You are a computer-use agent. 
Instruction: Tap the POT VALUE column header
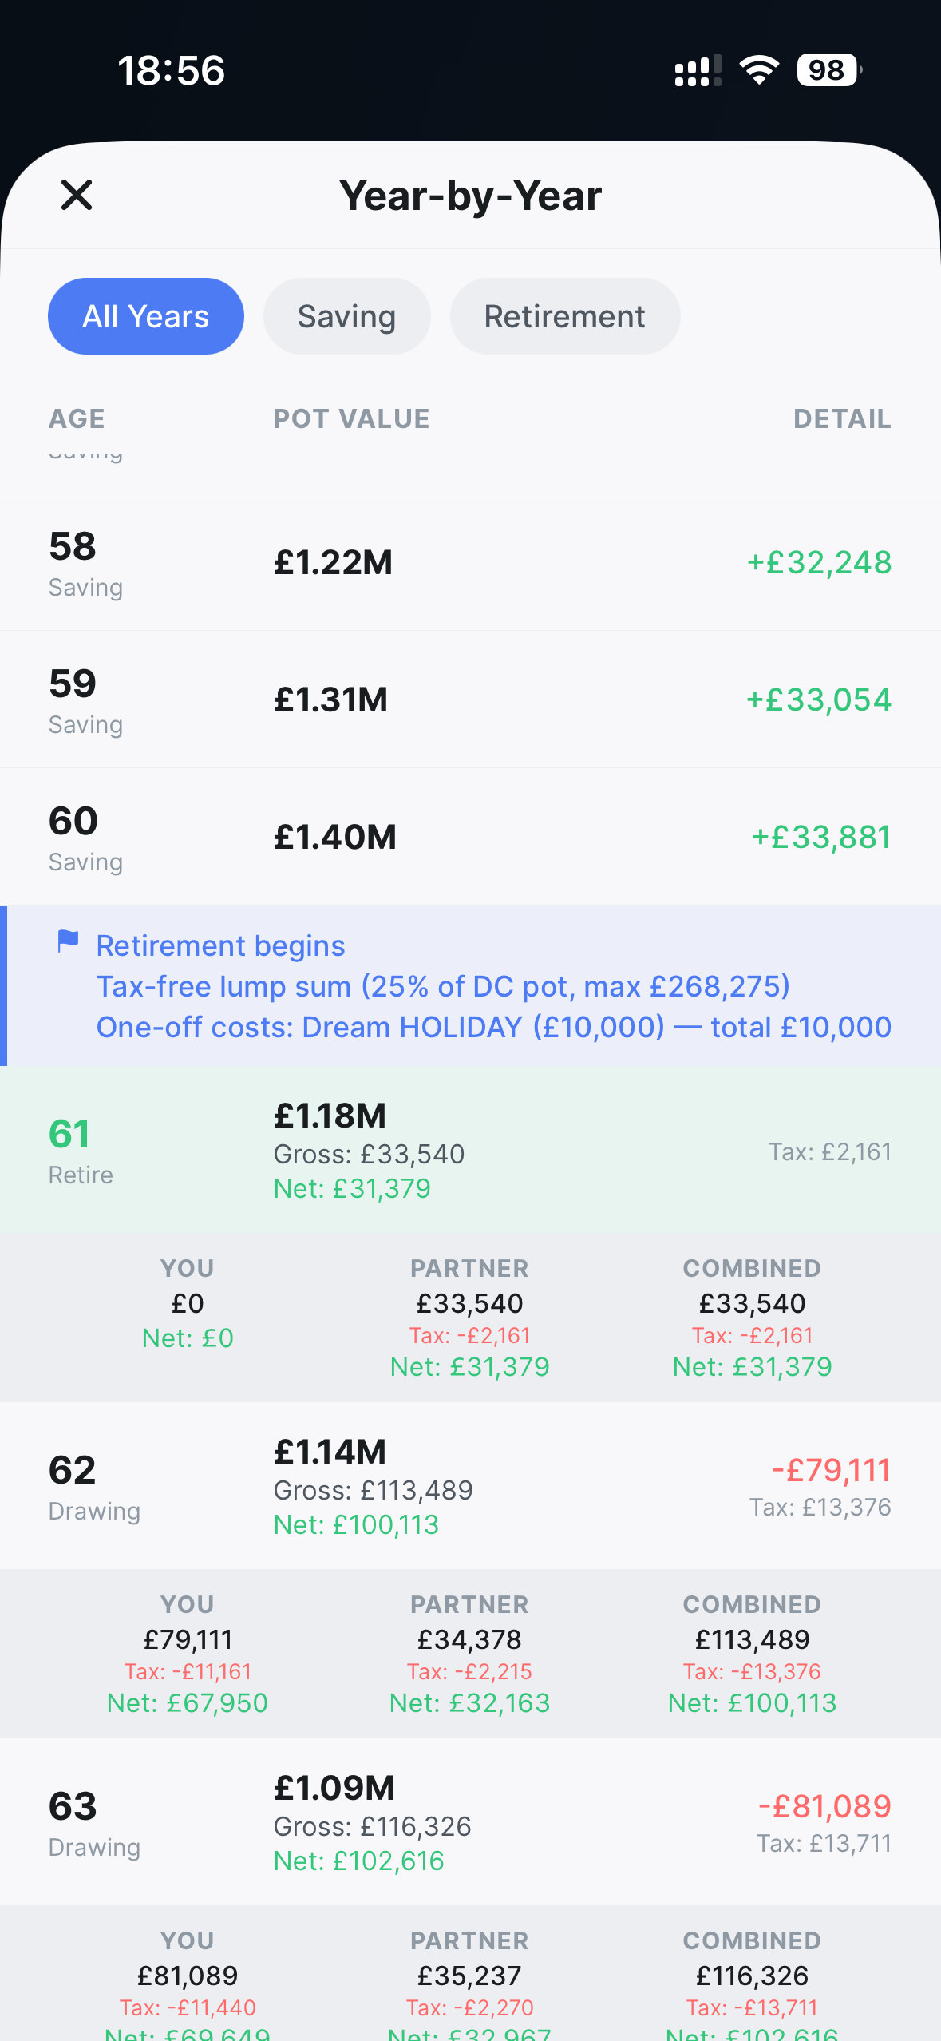351,418
